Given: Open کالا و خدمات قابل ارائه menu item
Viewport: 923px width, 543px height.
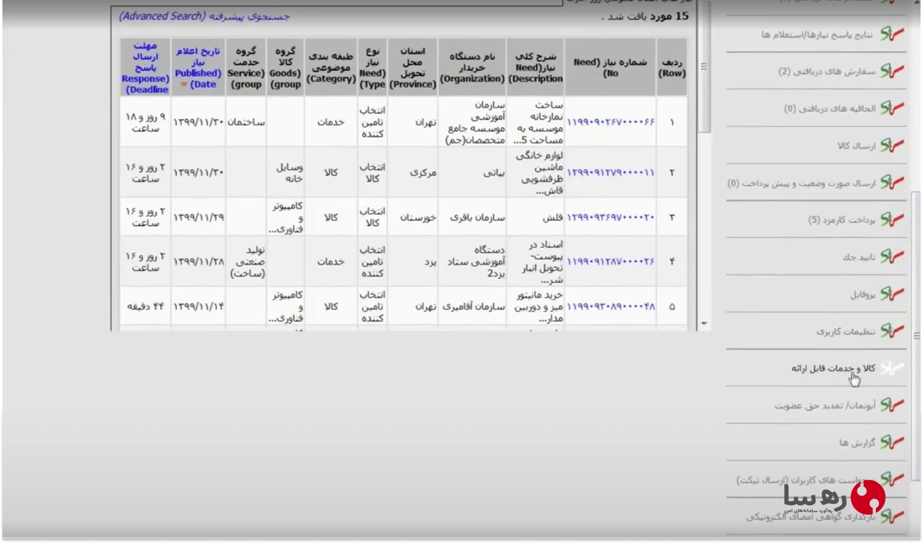Looking at the screenshot, I should (833, 368).
